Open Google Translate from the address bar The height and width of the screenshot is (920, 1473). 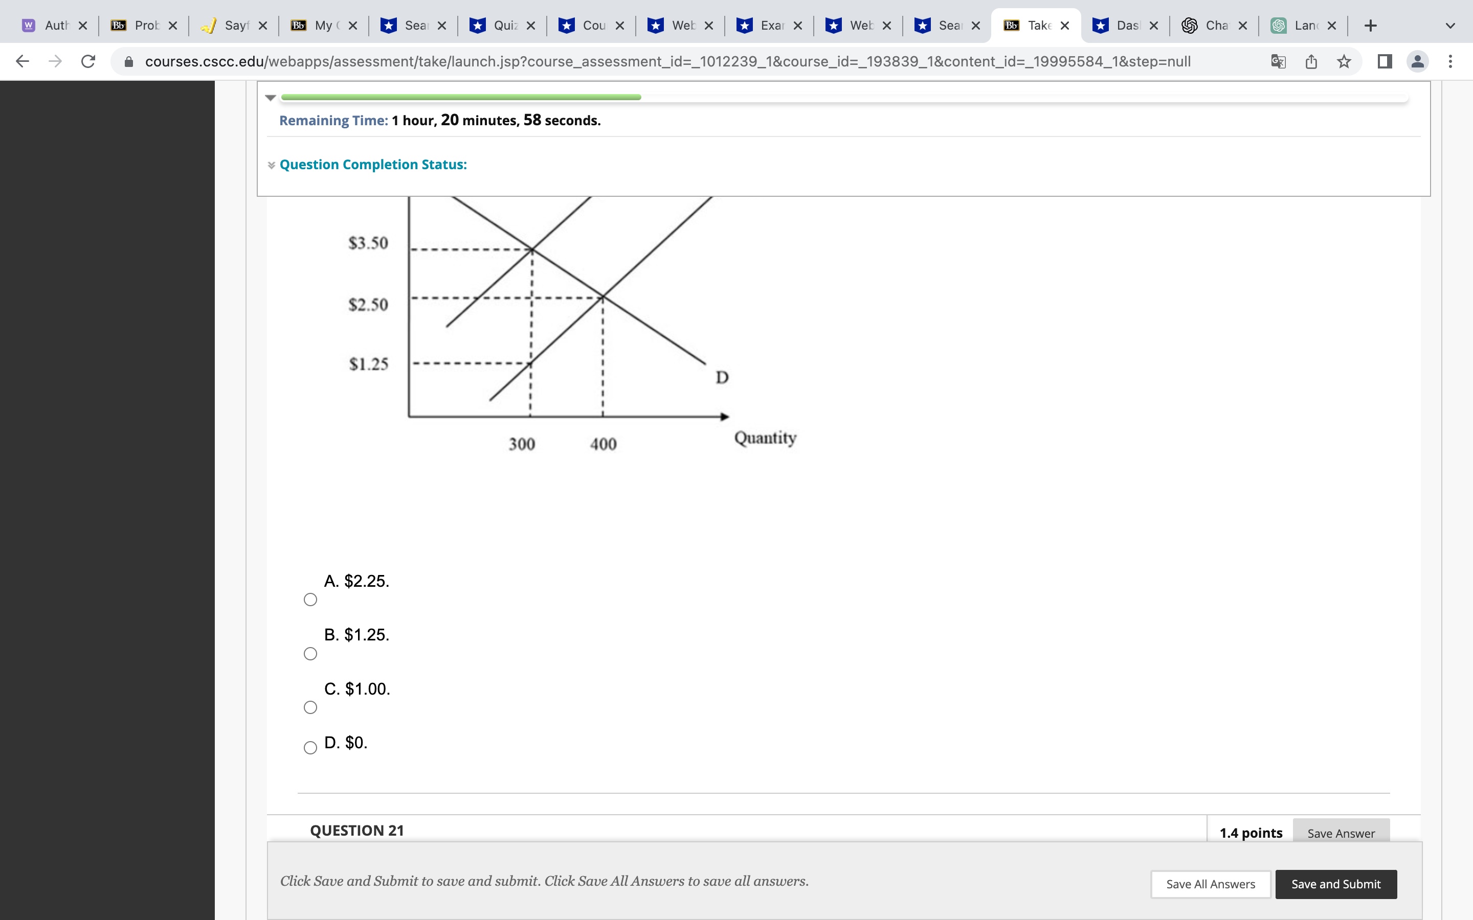pos(1277,61)
